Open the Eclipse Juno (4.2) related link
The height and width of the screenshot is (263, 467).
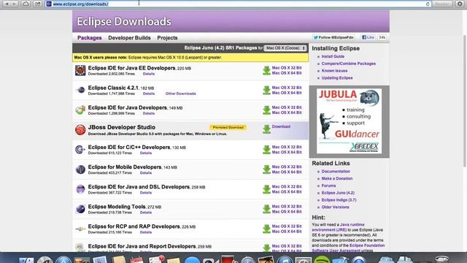[x=338, y=193]
